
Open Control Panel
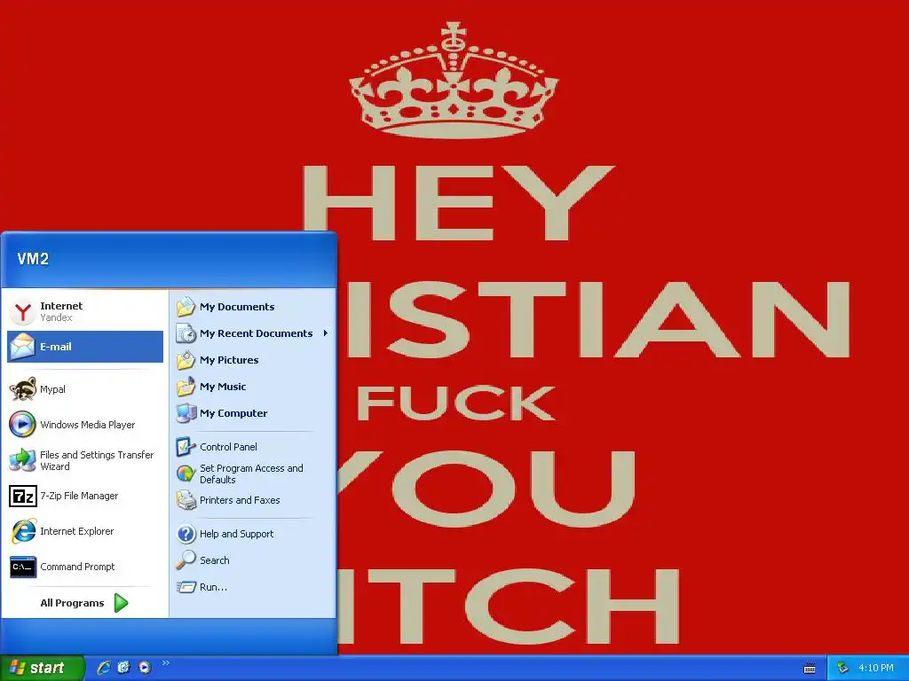click(252, 447)
